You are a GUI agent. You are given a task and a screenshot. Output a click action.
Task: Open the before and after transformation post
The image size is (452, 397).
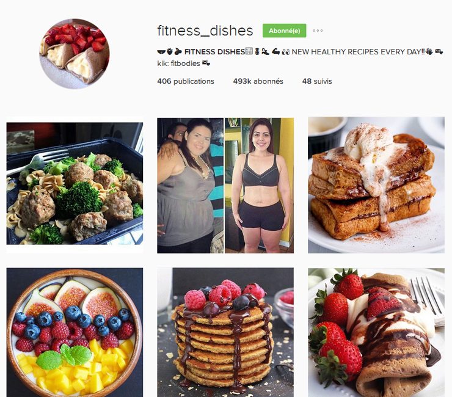225,186
